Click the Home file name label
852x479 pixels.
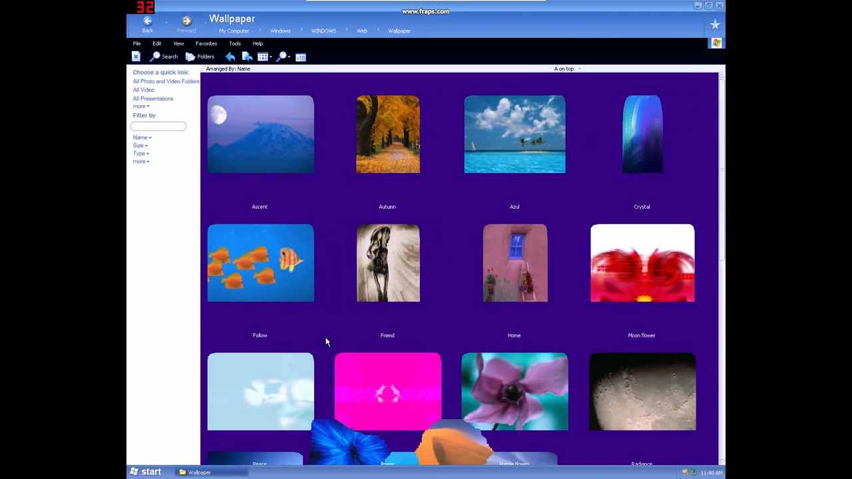(515, 335)
